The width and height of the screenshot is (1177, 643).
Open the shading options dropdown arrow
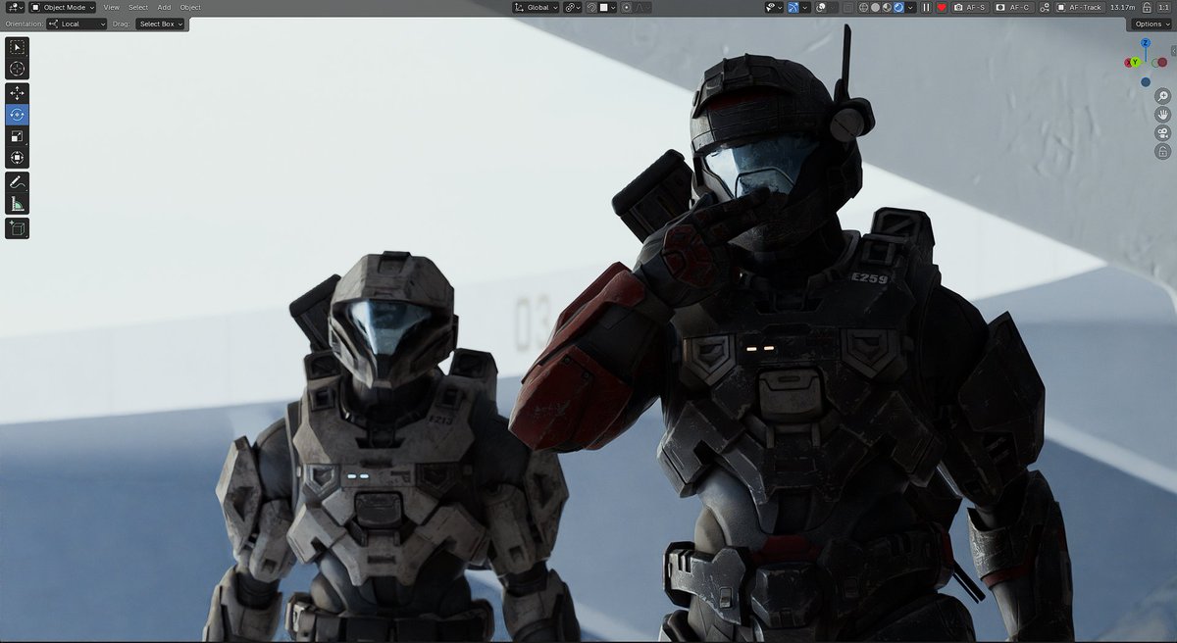911,7
